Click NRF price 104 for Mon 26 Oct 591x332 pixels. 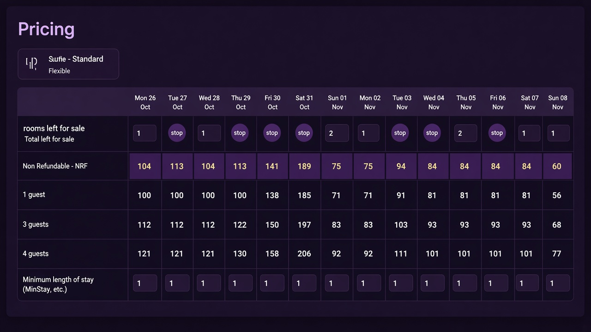pos(145,166)
